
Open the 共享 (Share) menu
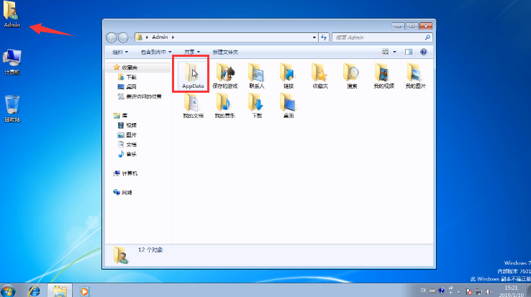pyautogui.click(x=192, y=52)
